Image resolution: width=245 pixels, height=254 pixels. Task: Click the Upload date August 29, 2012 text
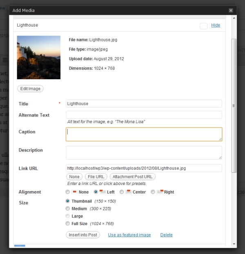[96, 59]
